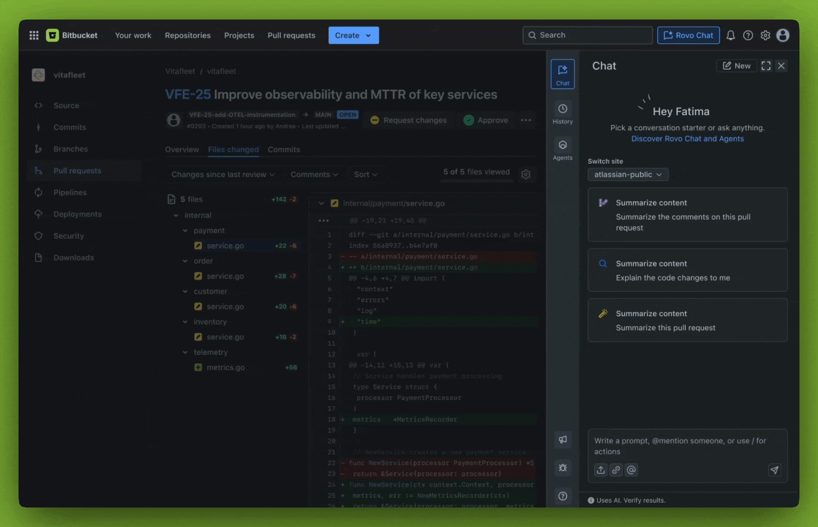Open the History panel in Rovo sidebar
Image resolution: width=818 pixels, height=527 pixels.
tap(562, 113)
